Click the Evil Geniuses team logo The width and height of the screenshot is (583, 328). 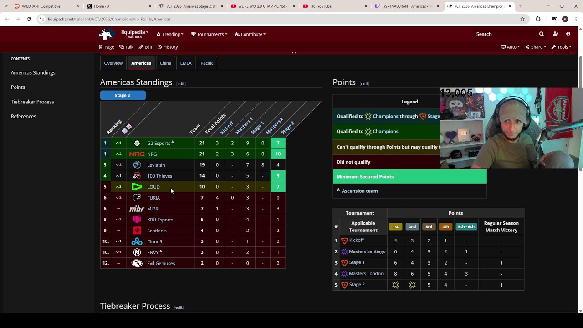point(137,263)
